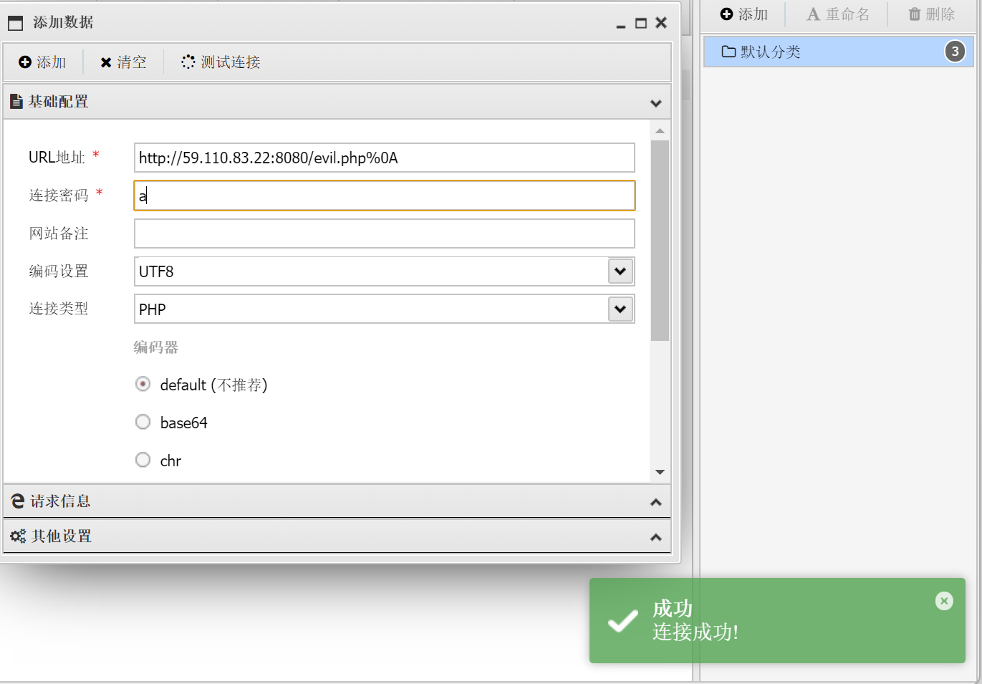
Task: Click the green checkmark icon in notification
Action: (622, 620)
